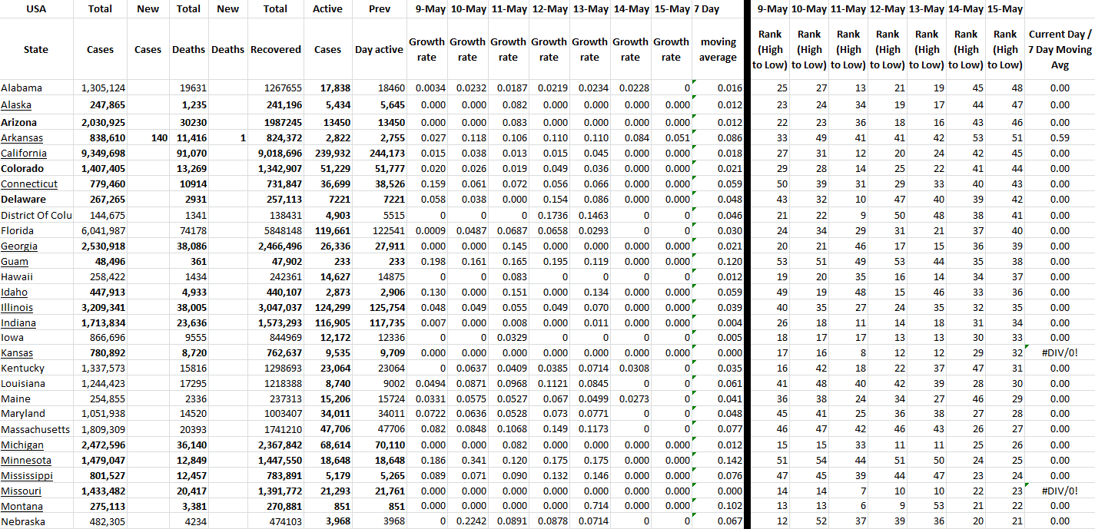Follow the Idaho hyperlink
This screenshot has width=1095, height=529.
pos(14,292)
